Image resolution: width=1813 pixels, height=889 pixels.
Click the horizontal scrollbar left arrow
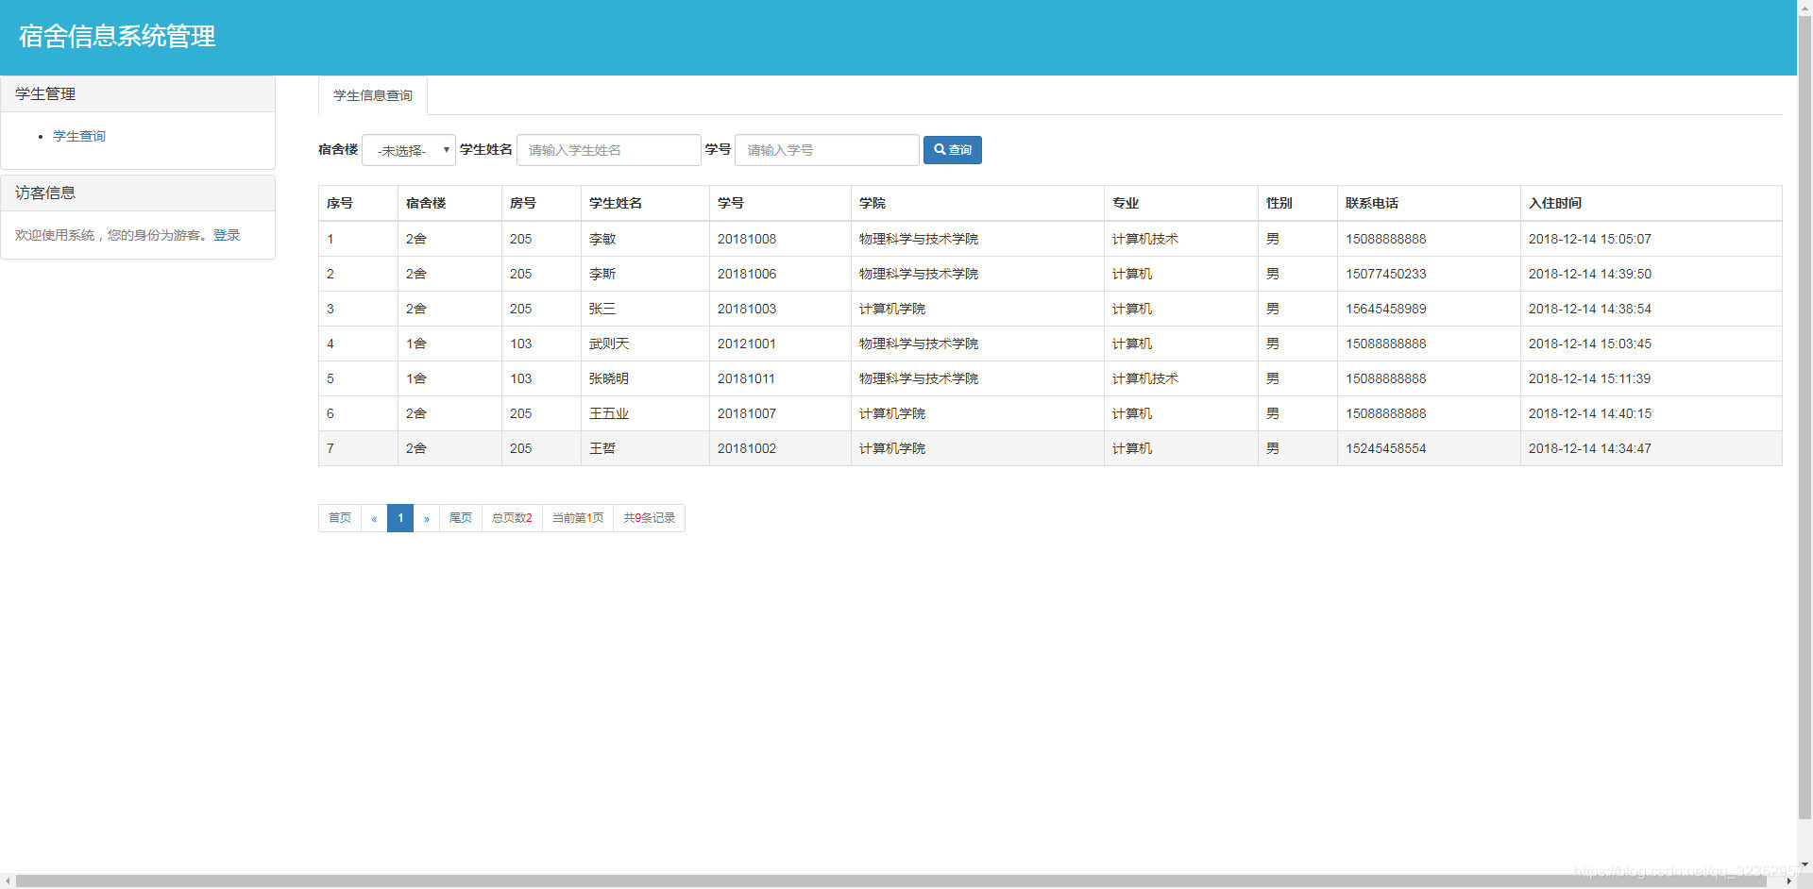coord(8,881)
